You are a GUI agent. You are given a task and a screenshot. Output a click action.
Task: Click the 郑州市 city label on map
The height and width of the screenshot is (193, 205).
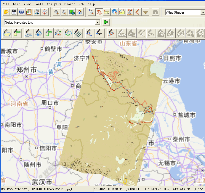(x=26, y=70)
